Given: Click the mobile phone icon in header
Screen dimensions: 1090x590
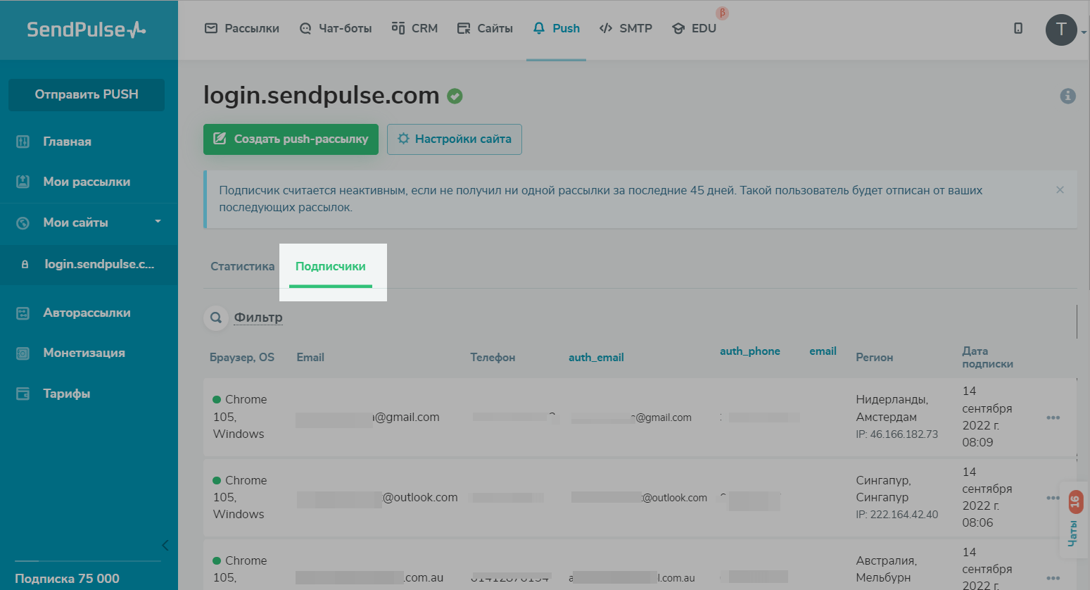Looking at the screenshot, I should click(x=1018, y=28).
